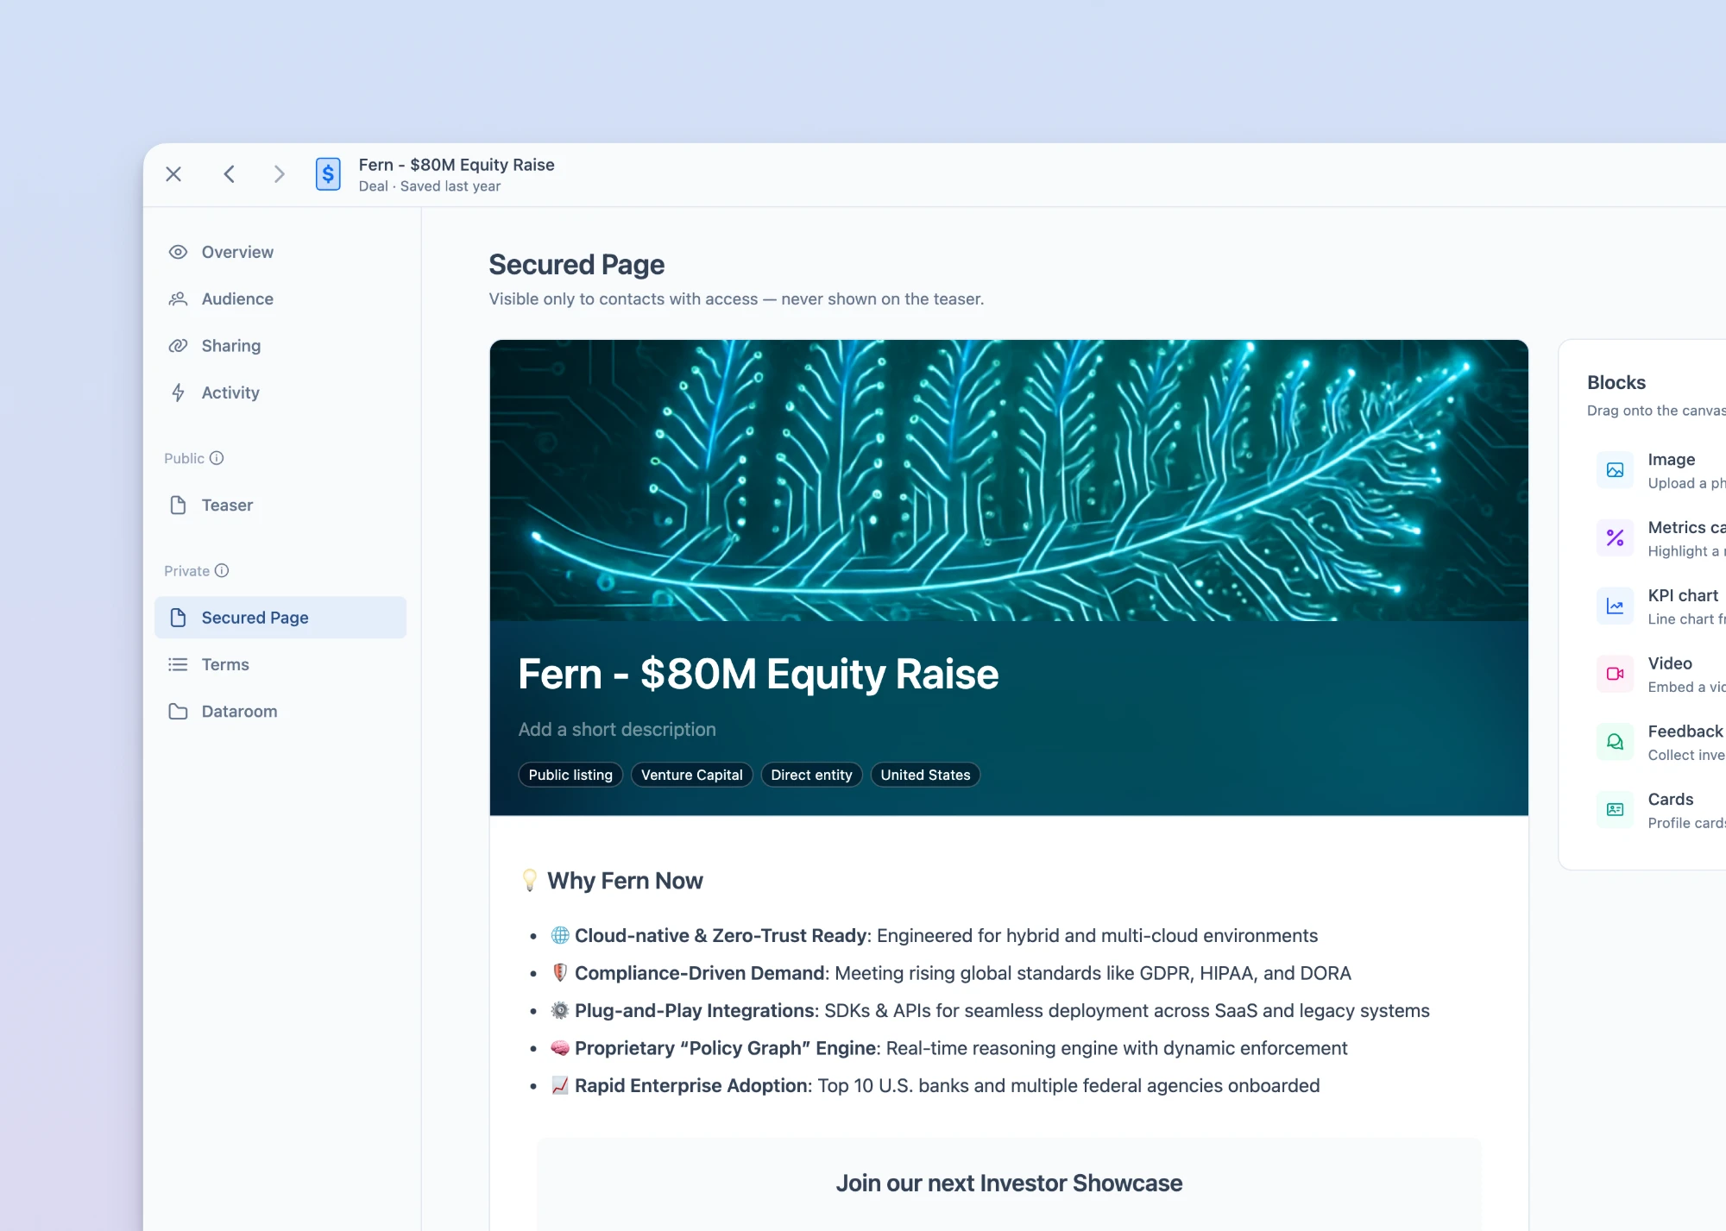
Task: Click the fern cover image
Action: (1009, 480)
